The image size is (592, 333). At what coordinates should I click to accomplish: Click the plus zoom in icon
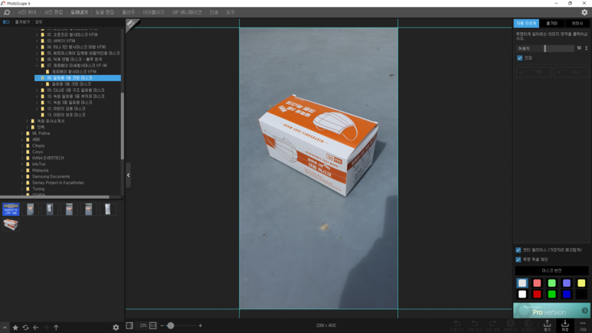(201, 325)
